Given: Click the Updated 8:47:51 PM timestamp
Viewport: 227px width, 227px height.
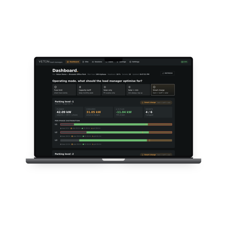Looking at the screenshot, I should coord(144,74).
